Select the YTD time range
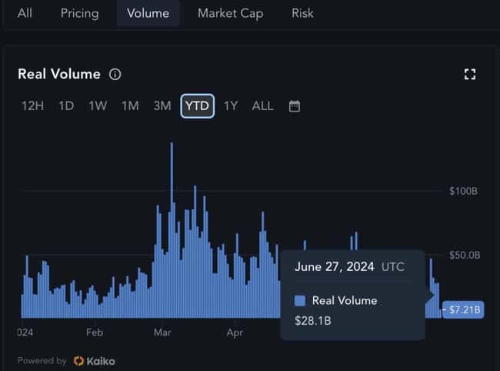 click(x=198, y=106)
